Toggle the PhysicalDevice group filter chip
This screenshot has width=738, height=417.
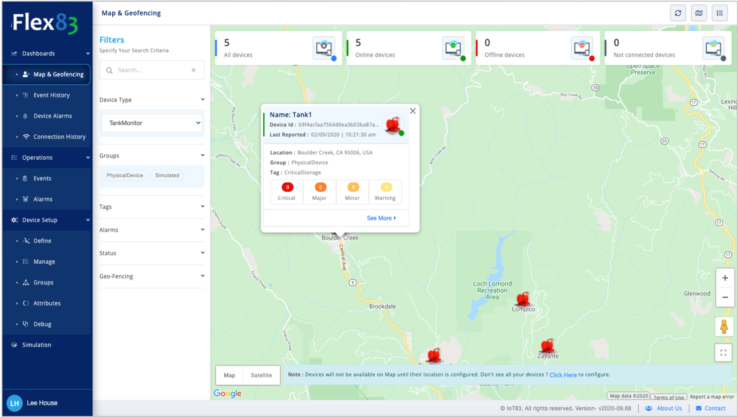[x=125, y=175]
